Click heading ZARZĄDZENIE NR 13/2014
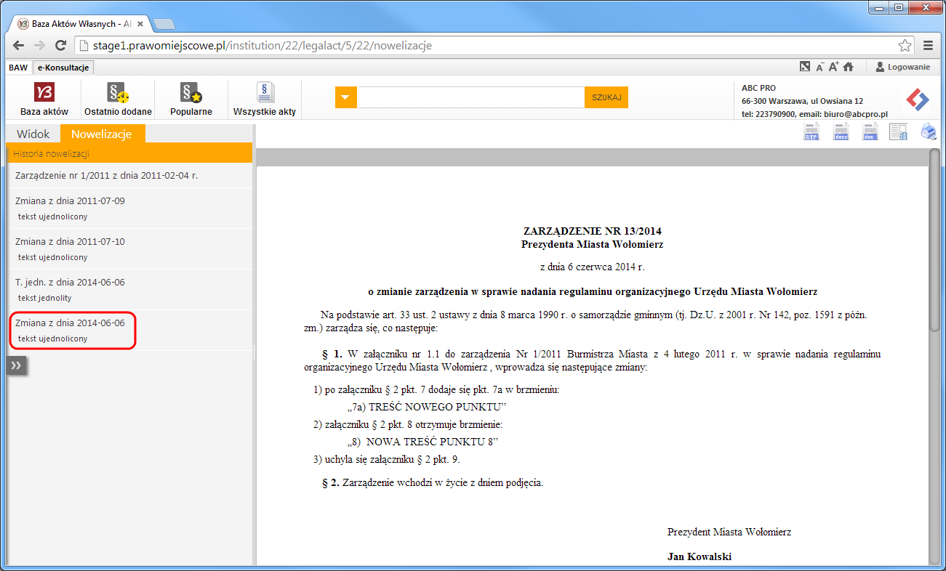This screenshot has height=571, width=946. pos(592,232)
